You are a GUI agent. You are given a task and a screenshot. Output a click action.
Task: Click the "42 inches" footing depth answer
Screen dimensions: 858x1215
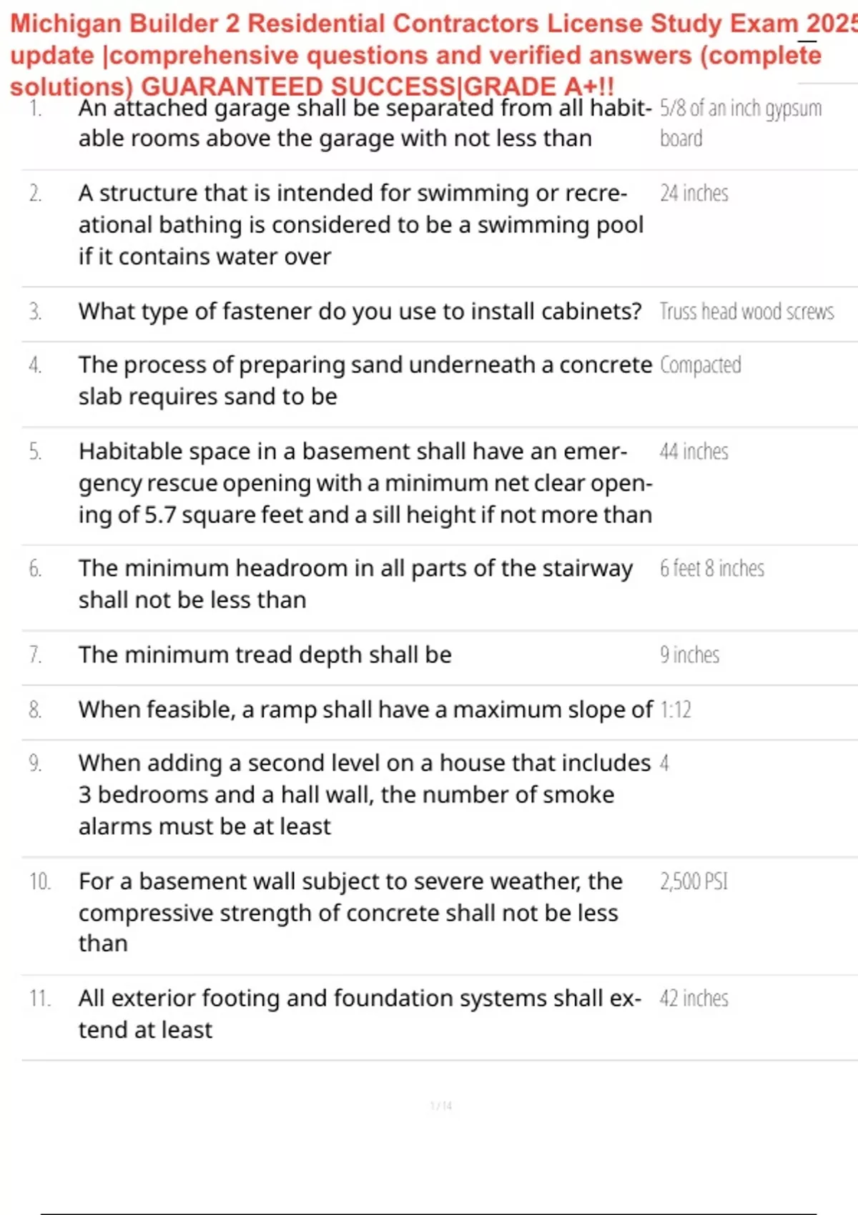(694, 998)
